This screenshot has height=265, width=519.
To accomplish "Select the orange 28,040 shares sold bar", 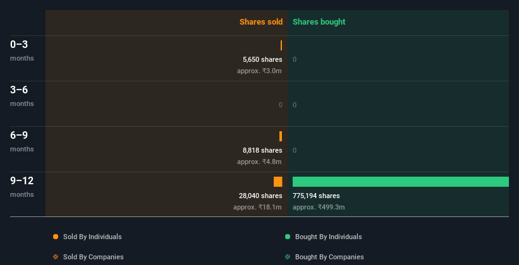I will 278,182.
